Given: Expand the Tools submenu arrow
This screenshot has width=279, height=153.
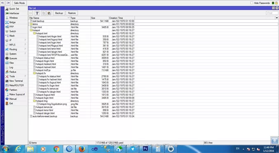Looking at the screenshot, I should (25, 76).
